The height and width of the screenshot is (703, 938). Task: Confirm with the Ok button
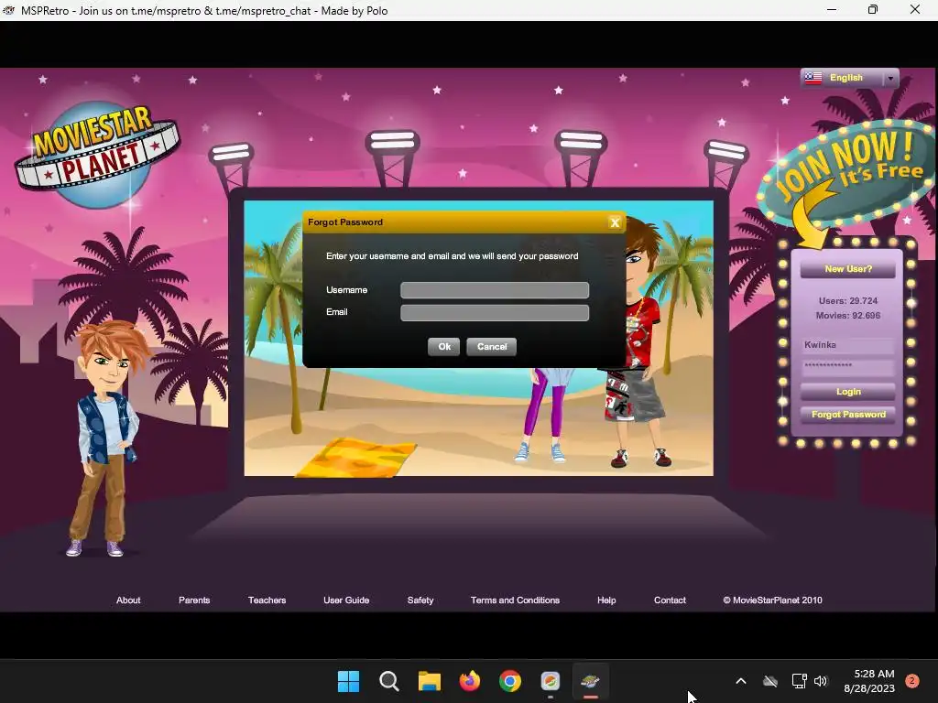click(444, 347)
